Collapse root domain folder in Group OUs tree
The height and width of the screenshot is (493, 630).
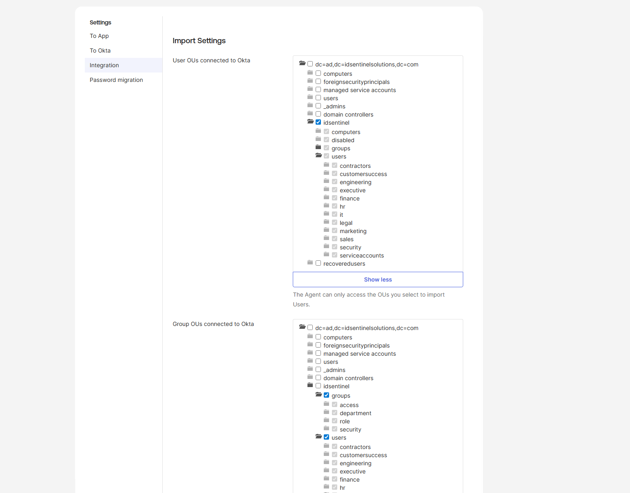click(302, 327)
